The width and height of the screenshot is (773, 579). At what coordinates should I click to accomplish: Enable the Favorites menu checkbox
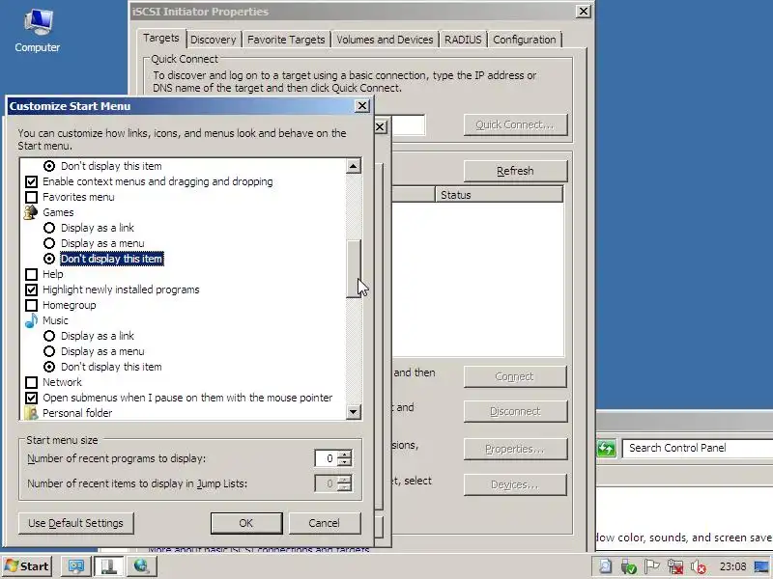tap(31, 197)
